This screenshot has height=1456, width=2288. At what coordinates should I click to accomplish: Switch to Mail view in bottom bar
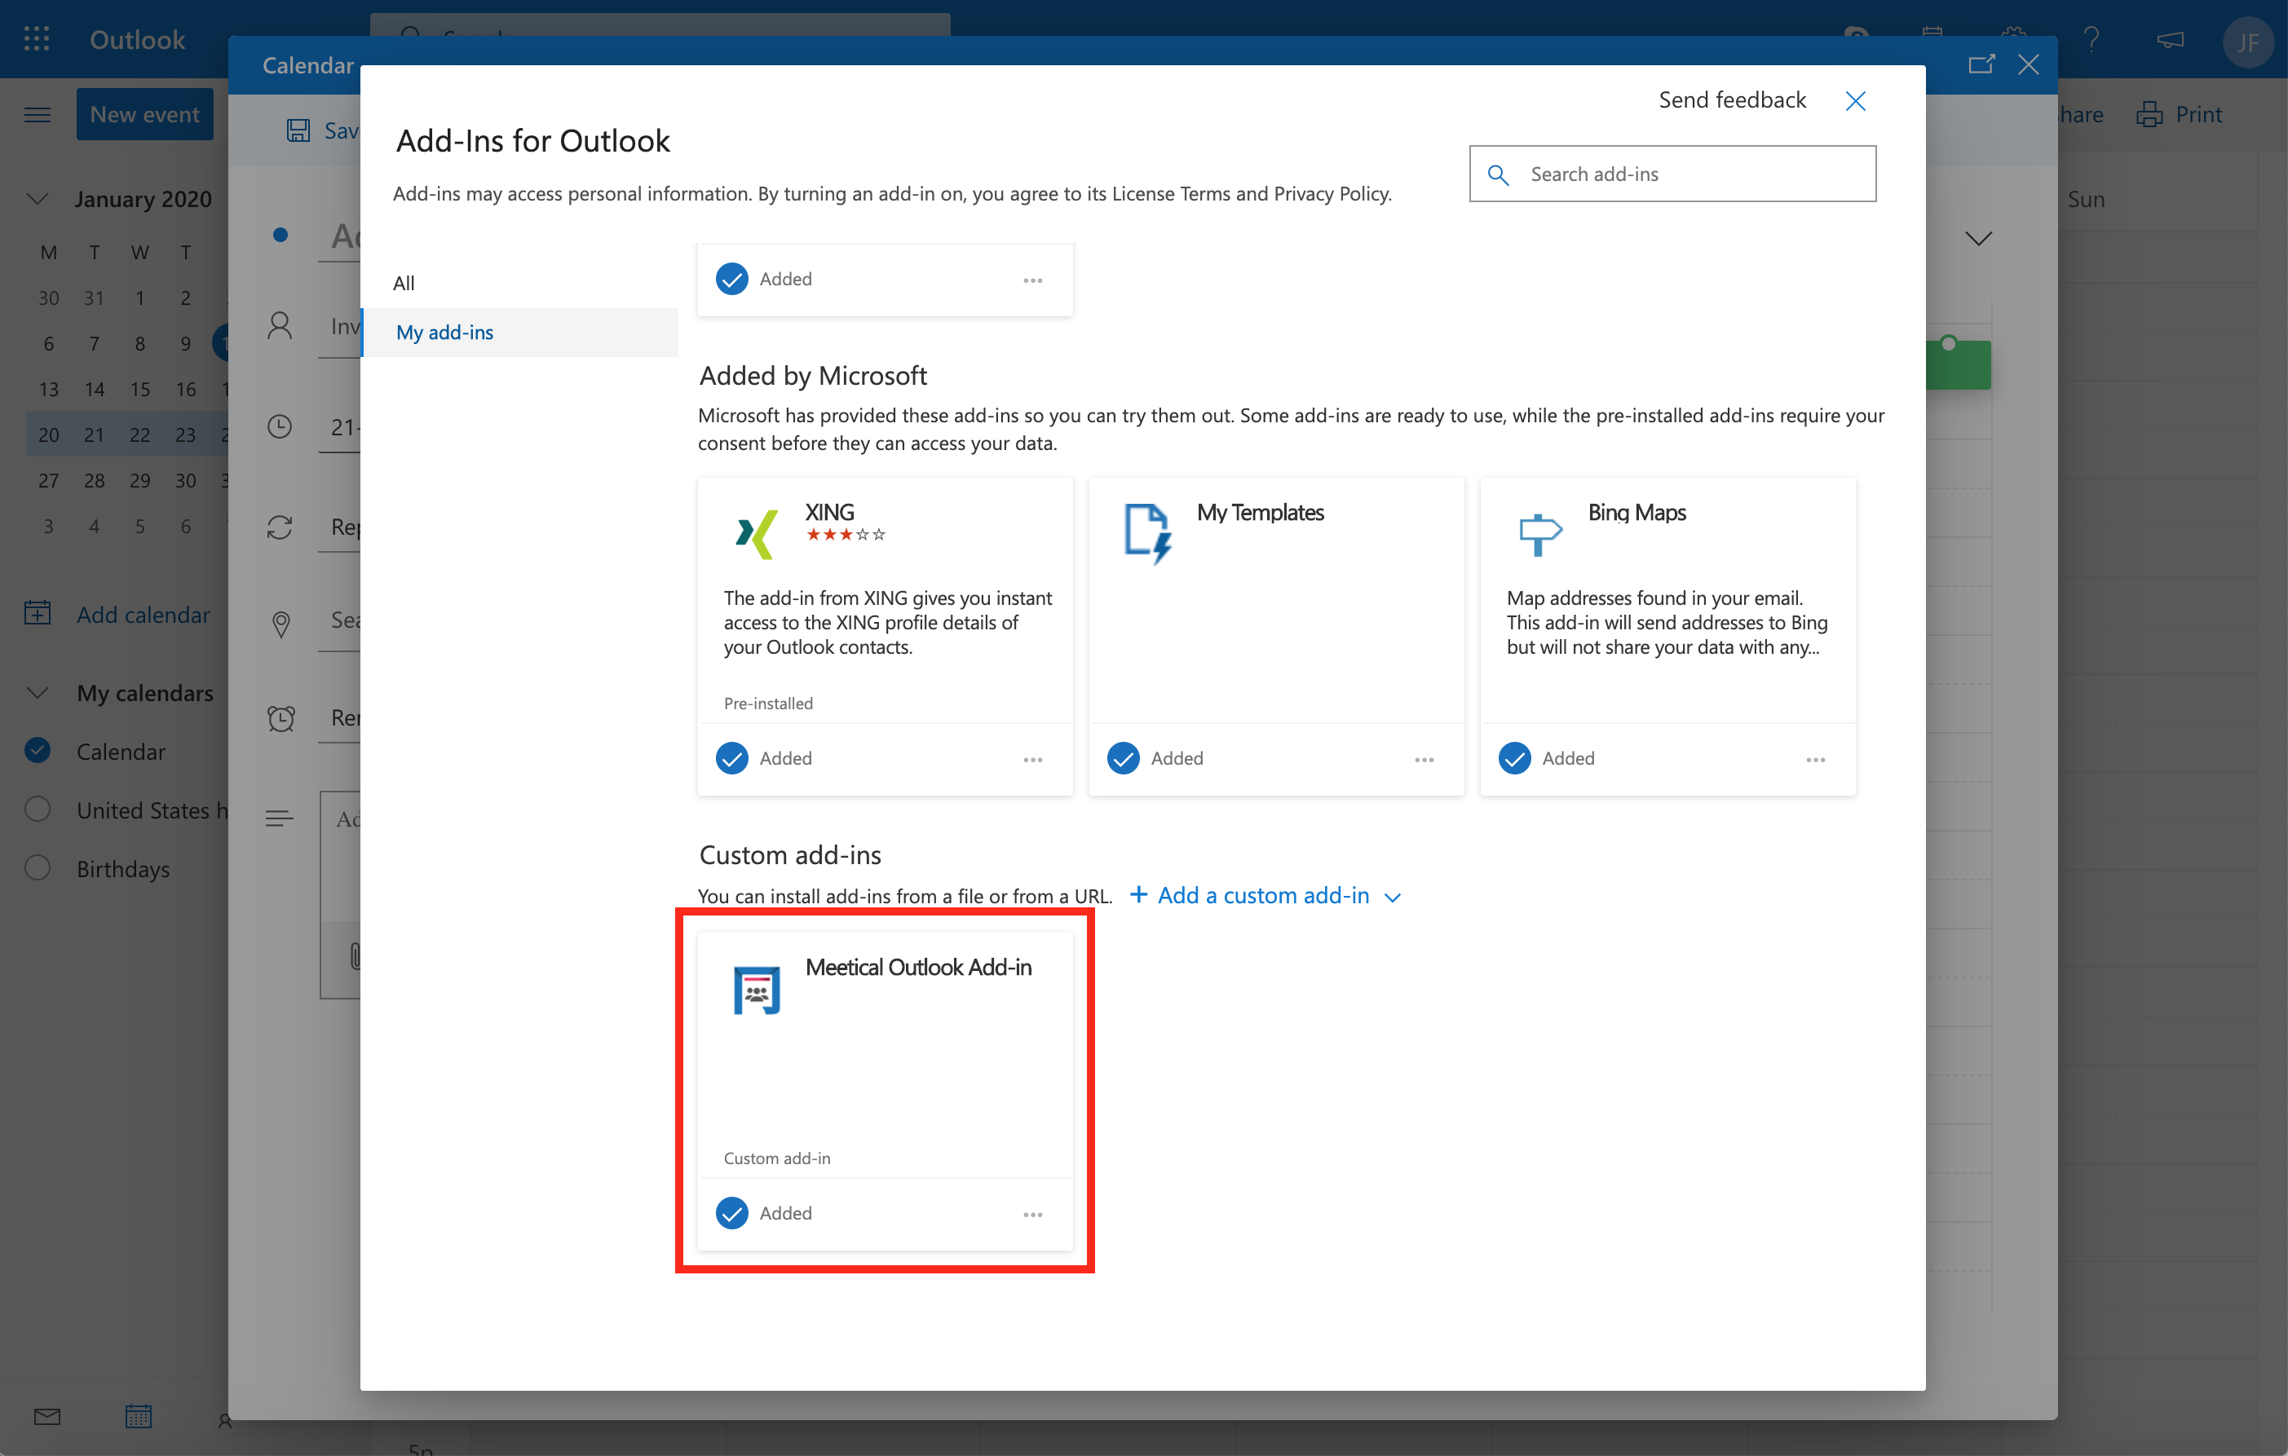46,1416
